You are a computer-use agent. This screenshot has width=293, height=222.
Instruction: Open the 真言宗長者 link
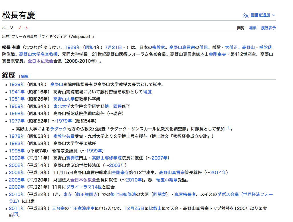point(185,195)
